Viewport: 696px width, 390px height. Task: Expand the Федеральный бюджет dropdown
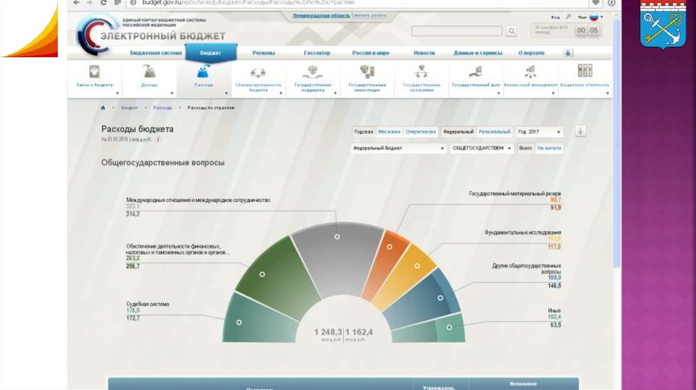point(399,148)
